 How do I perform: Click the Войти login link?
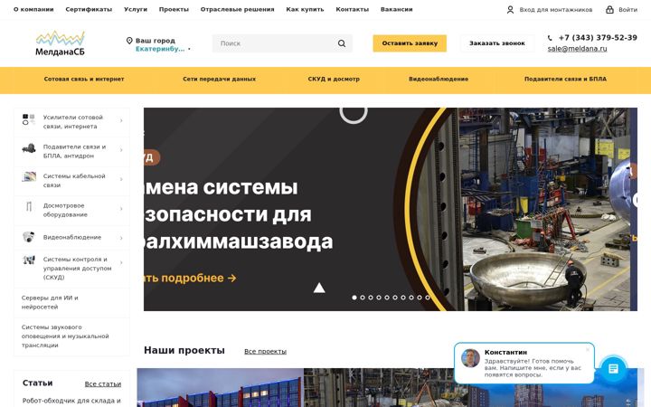[627, 10]
